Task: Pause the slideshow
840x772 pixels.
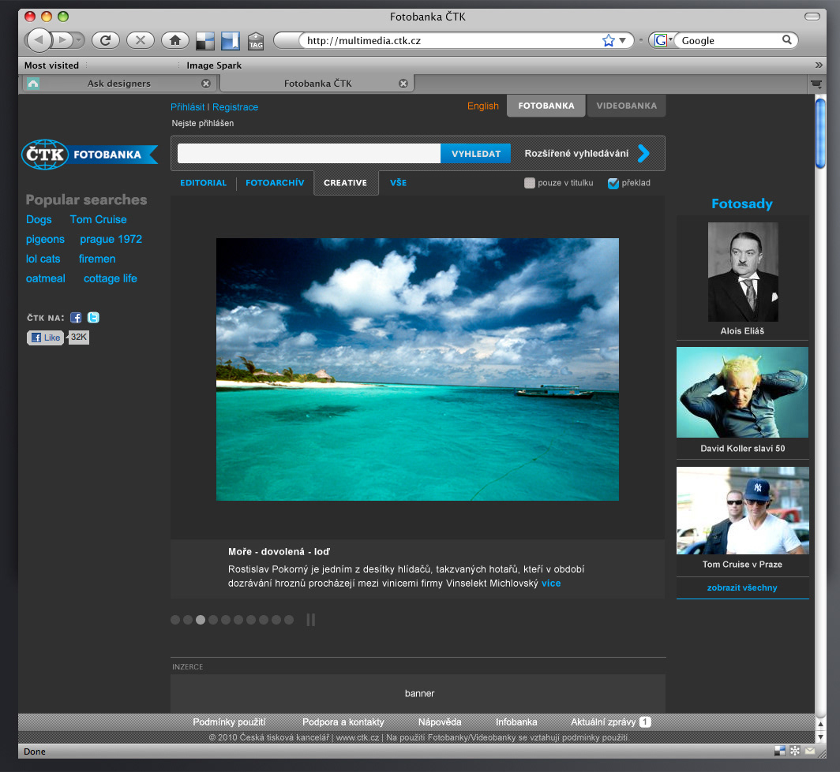Action: (x=311, y=620)
